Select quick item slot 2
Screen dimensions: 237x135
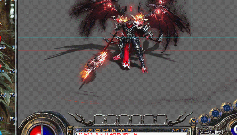click(112, 120)
